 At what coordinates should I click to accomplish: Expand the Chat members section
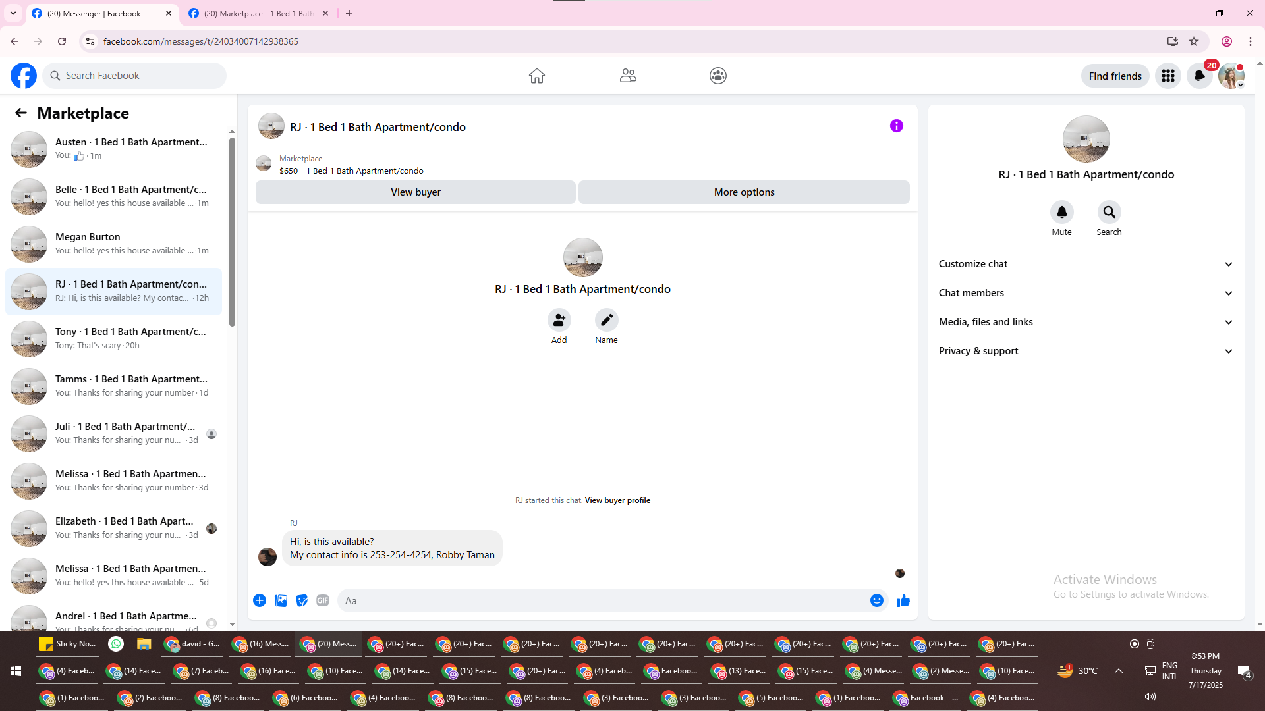click(x=1086, y=293)
